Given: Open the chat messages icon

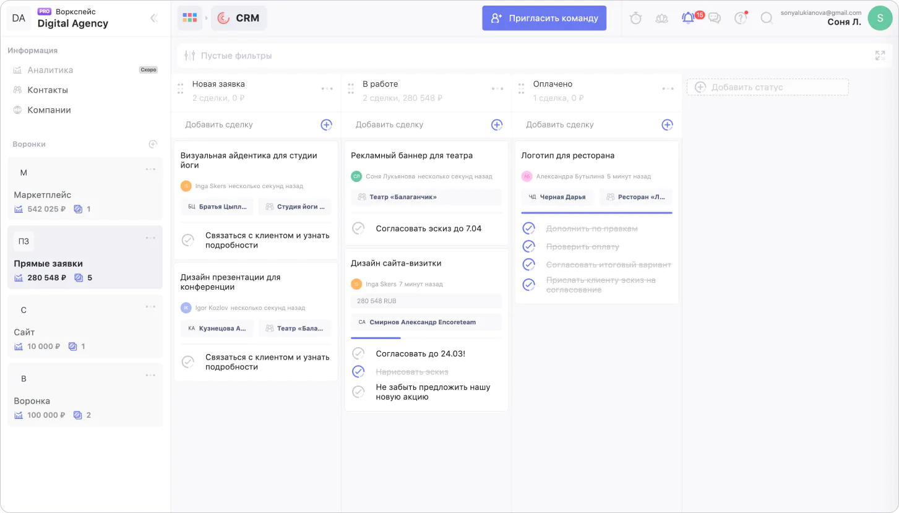Looking at the screenshot, I should (x=715, y=18).
